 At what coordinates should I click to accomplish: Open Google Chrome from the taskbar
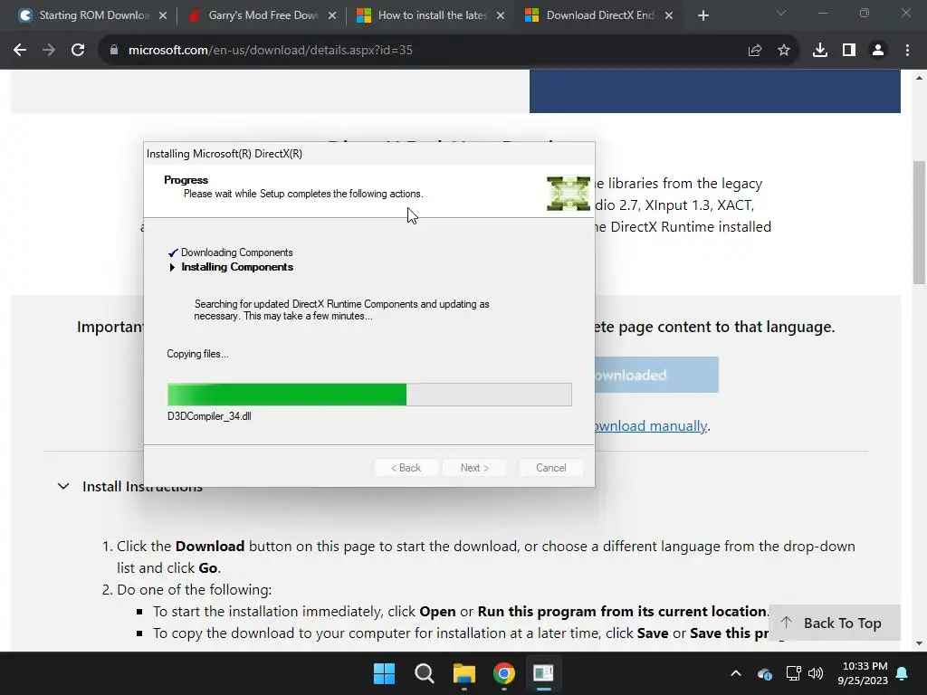[504, 673]
